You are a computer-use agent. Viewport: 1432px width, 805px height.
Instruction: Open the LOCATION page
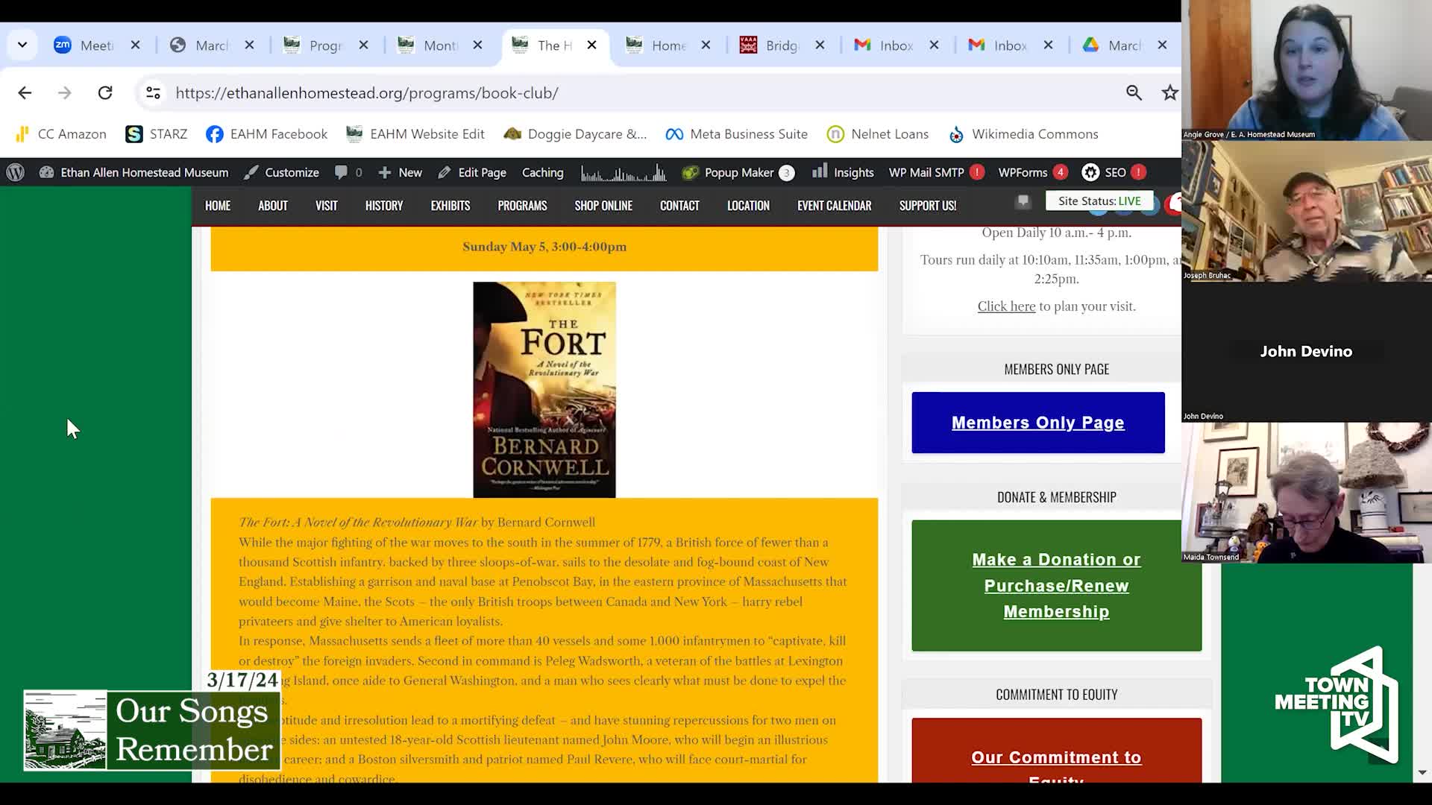click(748, 206)
